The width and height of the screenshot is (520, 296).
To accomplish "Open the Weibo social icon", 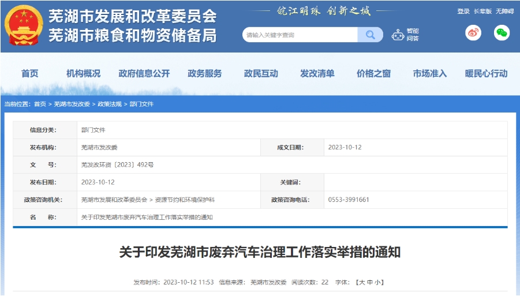I will (x=473, y=33).
